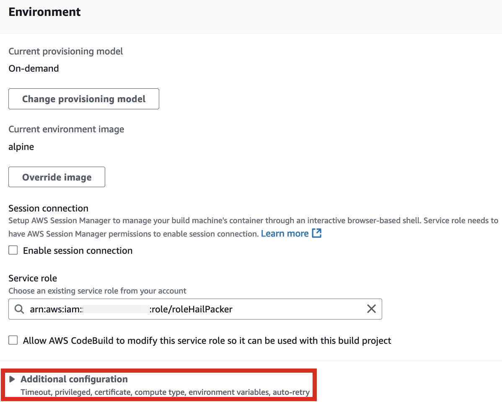Focus the Service role ARN input field
The height and width of the screenshot is (402, 502).
point(195,309)
